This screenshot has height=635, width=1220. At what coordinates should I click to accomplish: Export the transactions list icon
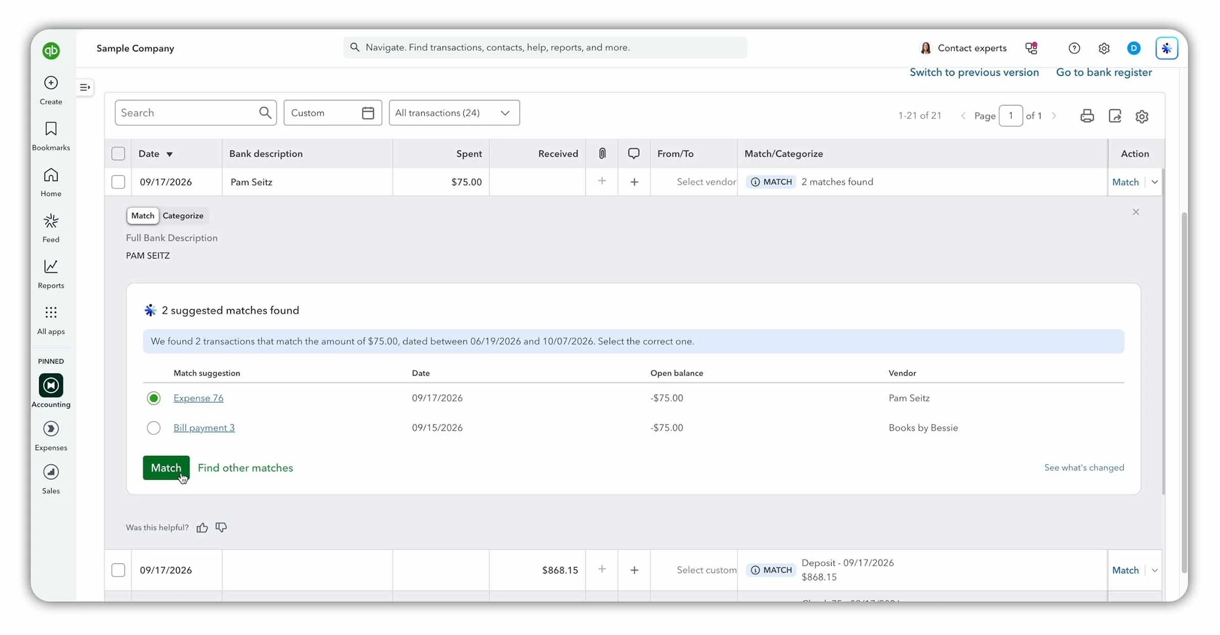(x=1115, y=116)
